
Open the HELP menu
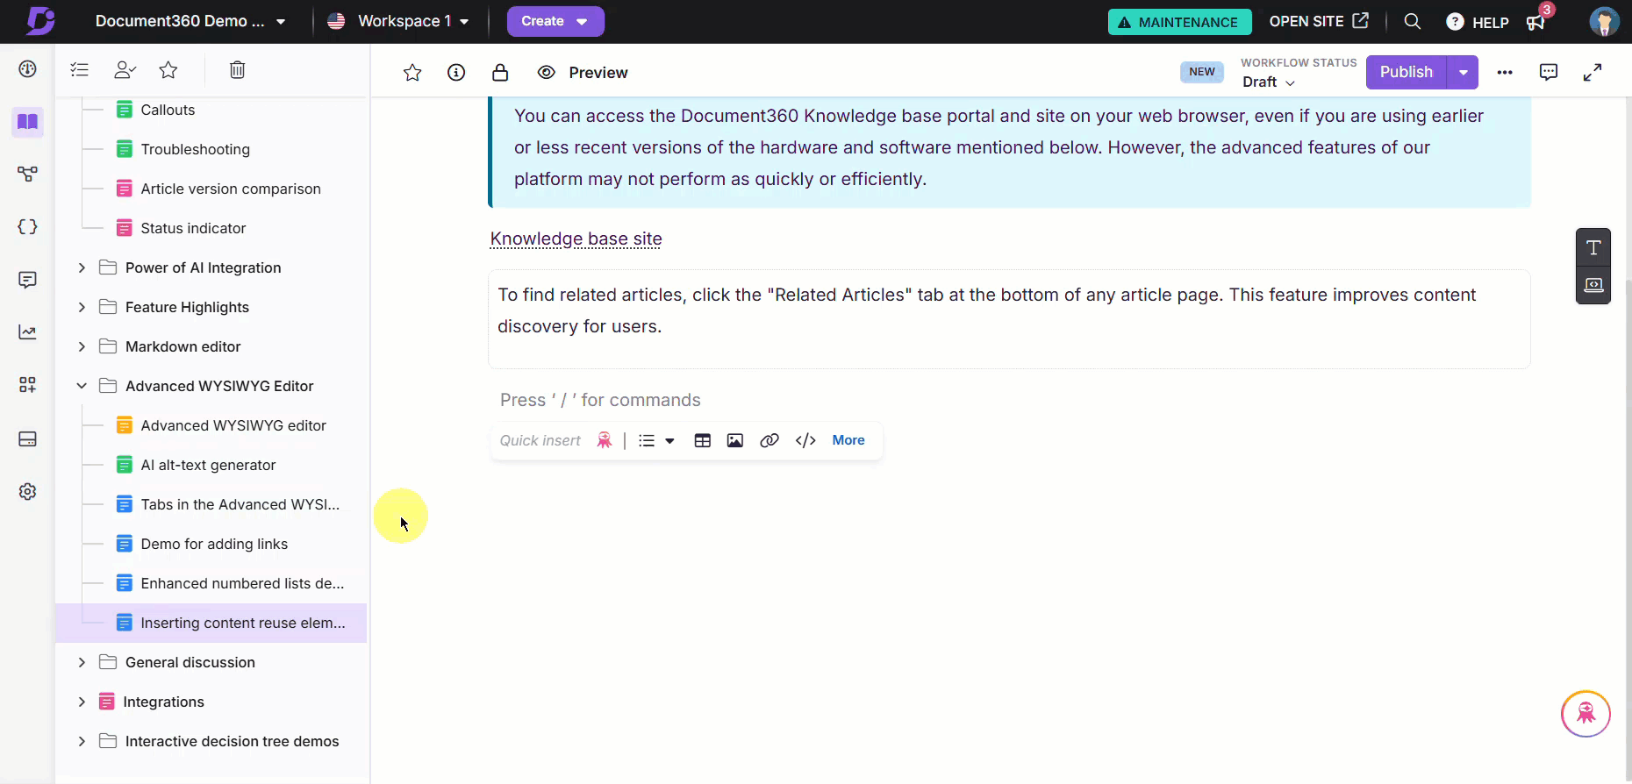pos(1478,22)
